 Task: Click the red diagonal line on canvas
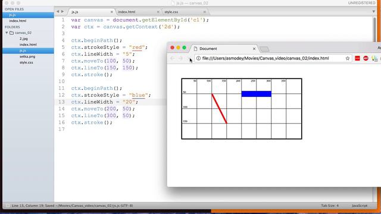[219, 108]
